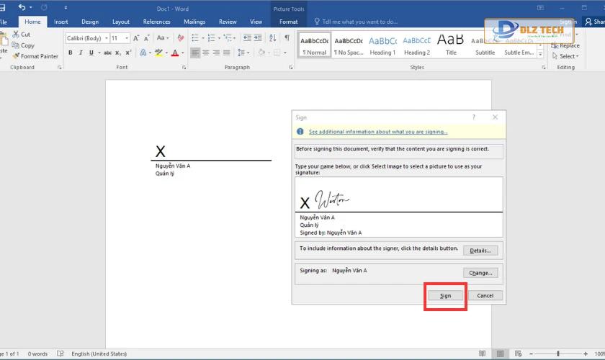Apply Underline formatting
This screenshot has height=360, width=605.
point(91,53)
